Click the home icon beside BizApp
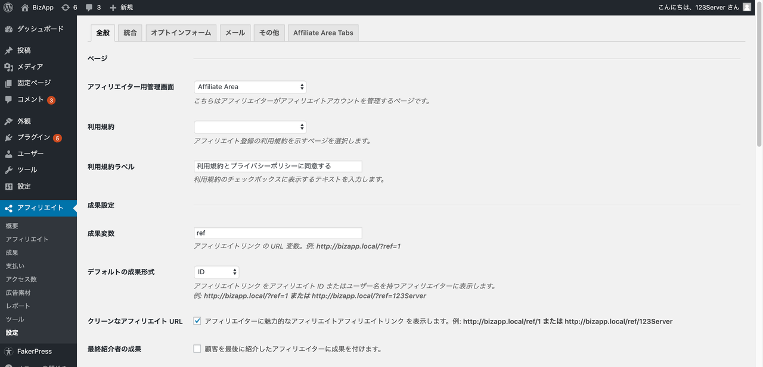 click(24, 7)
